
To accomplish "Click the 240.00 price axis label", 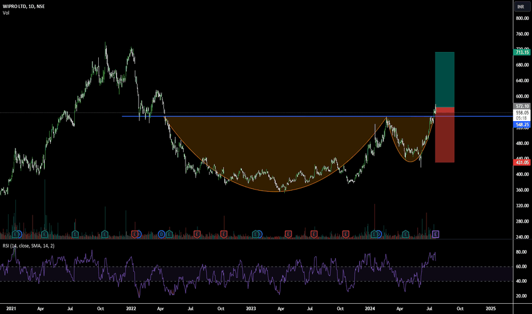I will (x=522, y=237).
